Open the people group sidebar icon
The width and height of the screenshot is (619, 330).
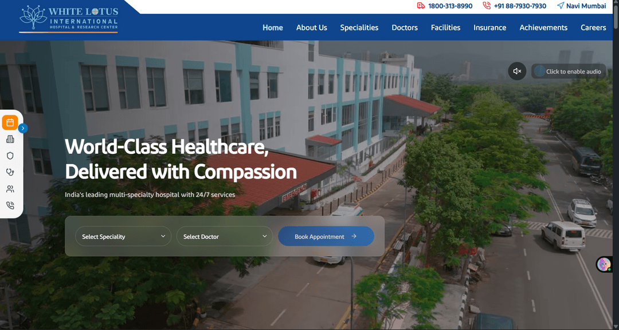pos(10,189)
